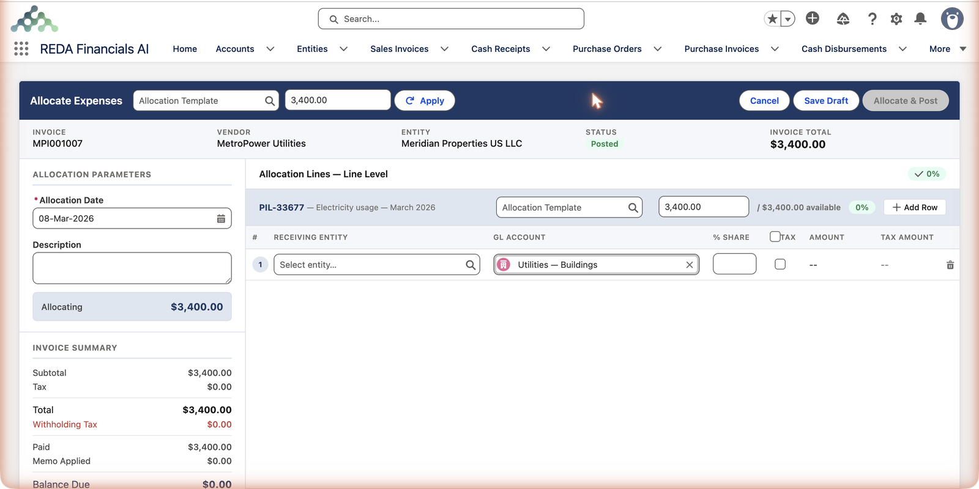The image size is (979, 489).
Task: Delete allocation row 1 trash icon
Action: click(950, 265)
